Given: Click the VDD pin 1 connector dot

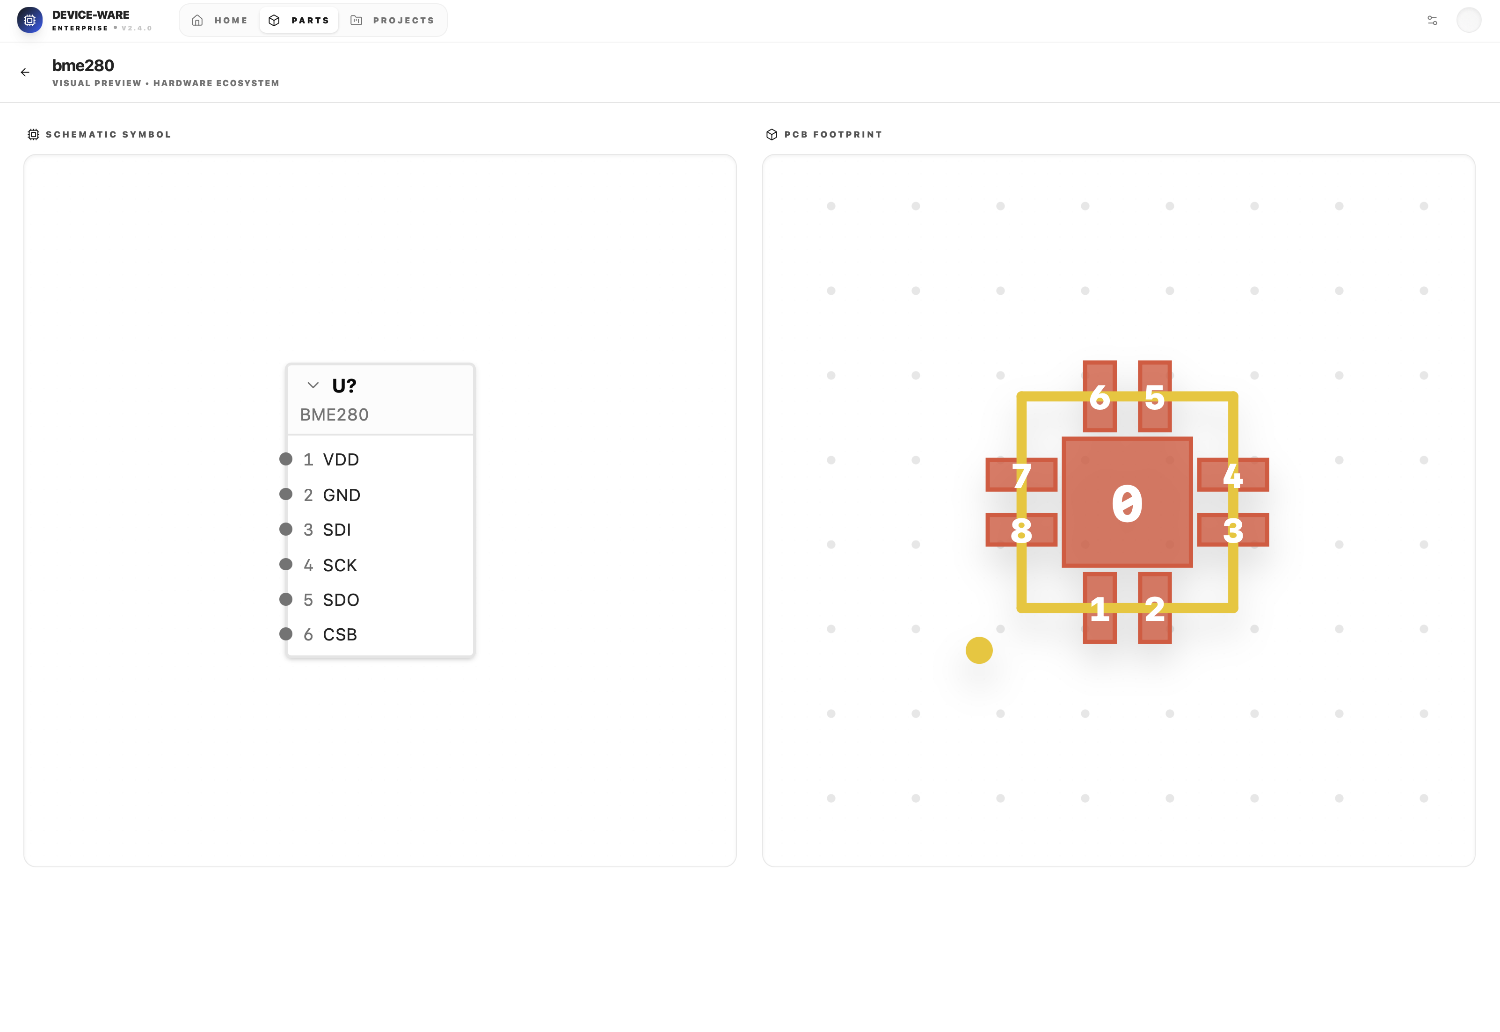Looking at the screenshot, I should pyautogui.click(x=286, y=459).
